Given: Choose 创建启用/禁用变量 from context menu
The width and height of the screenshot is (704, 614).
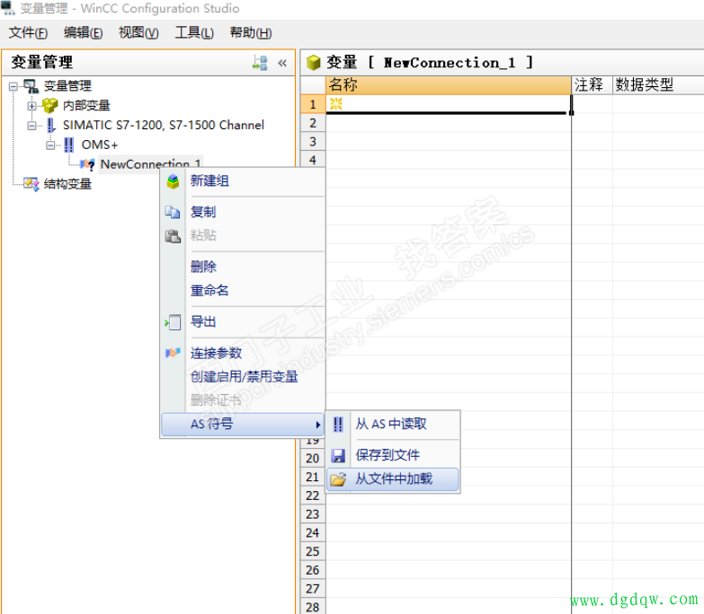Looking at the screenshot, I should click(x=243, y=377).
